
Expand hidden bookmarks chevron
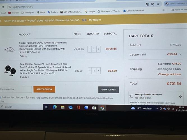pos(164,10)
